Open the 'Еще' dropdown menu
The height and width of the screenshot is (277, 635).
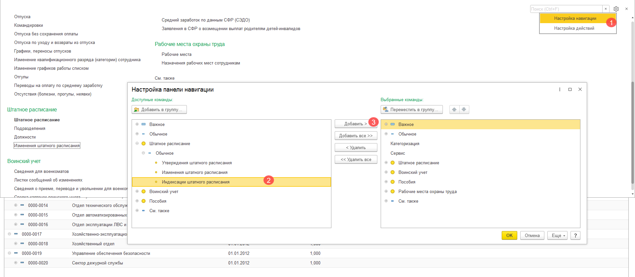click(x=558, y=235)
